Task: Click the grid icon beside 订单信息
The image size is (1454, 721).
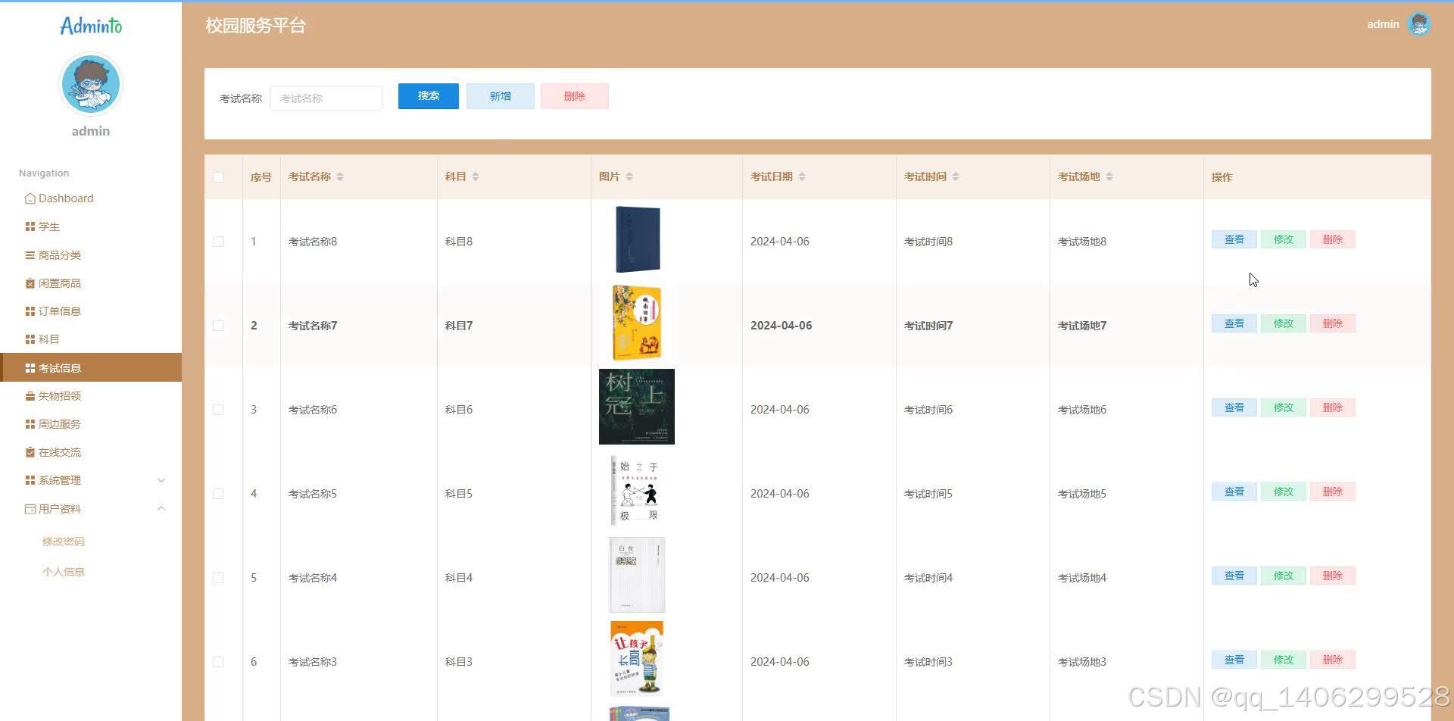Action: coord(30,311)
